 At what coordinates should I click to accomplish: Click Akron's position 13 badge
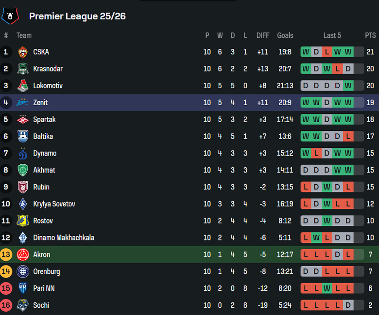pyautogui.click(x=6, y=254)
